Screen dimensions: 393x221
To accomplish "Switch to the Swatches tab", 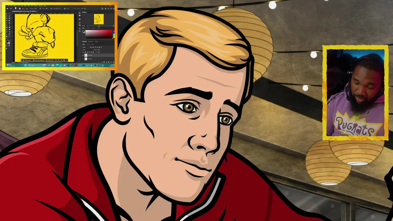I will pyautogui.click(x=88, y=28).
